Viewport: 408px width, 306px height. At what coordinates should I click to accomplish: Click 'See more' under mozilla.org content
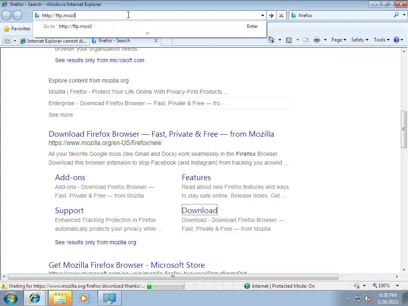(61, 115)
